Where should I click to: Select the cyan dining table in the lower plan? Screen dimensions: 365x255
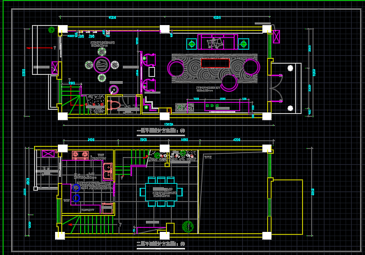pyautogui.click(x=161, y=192)
